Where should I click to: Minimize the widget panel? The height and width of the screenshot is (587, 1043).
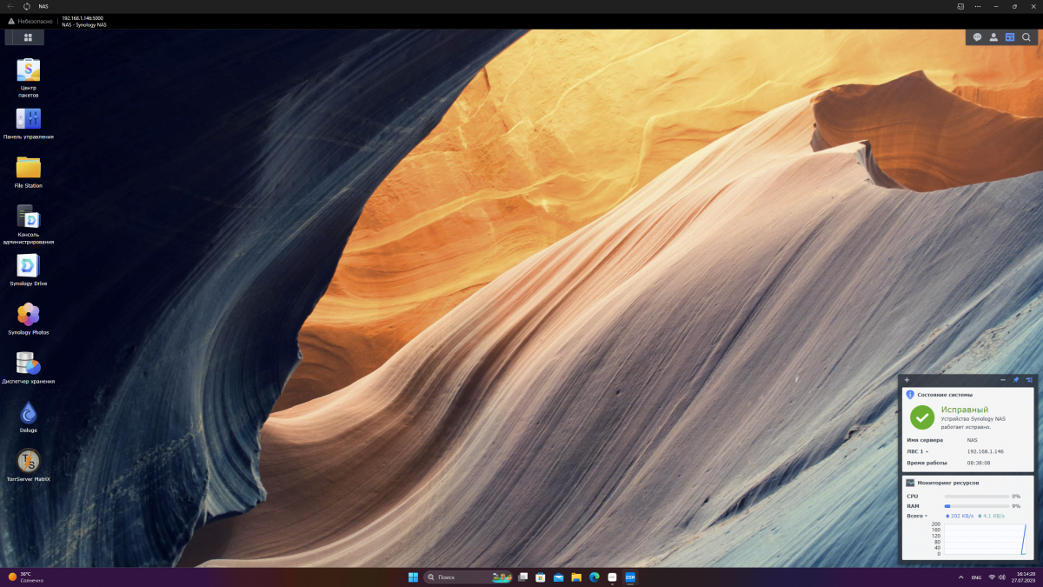click(x=1003, y=380)
